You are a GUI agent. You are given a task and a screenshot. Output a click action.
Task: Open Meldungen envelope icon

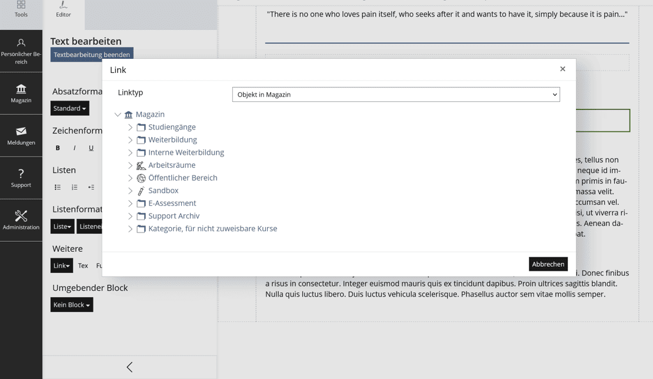pyautogui.click(x=21, y=131)
